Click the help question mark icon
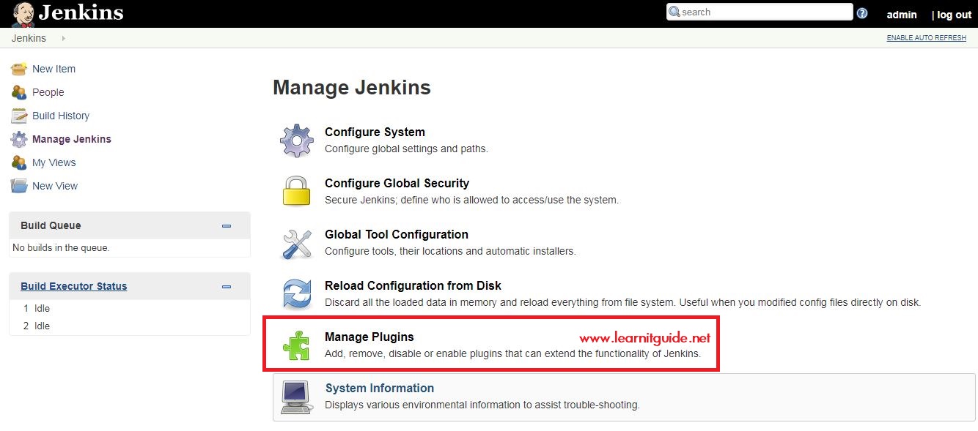Viewport: 978px width, 431px height. (863, 12)
